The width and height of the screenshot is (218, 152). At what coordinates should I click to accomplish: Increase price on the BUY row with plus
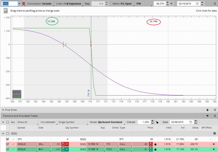[x=151, y=148]
